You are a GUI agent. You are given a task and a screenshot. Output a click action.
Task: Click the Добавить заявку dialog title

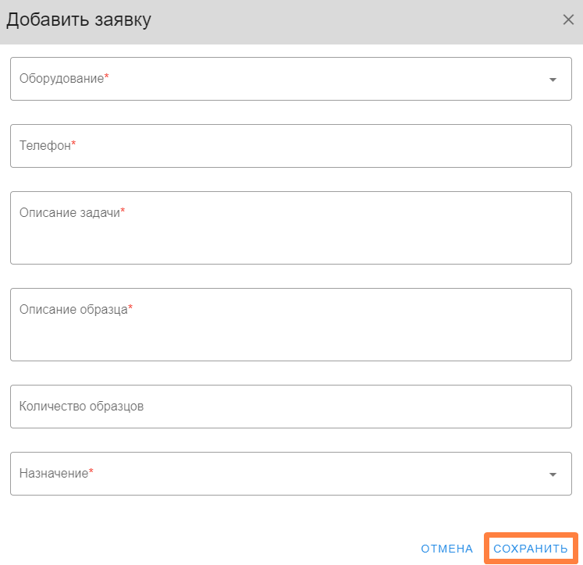(79, 20)
